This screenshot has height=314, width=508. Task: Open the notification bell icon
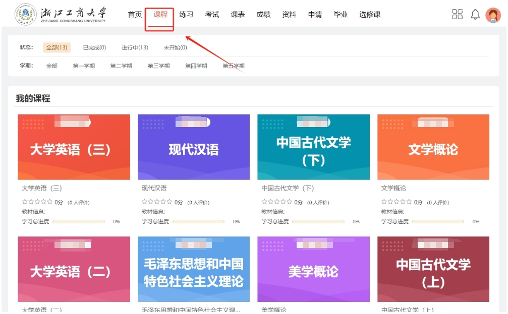pos(475,15)
